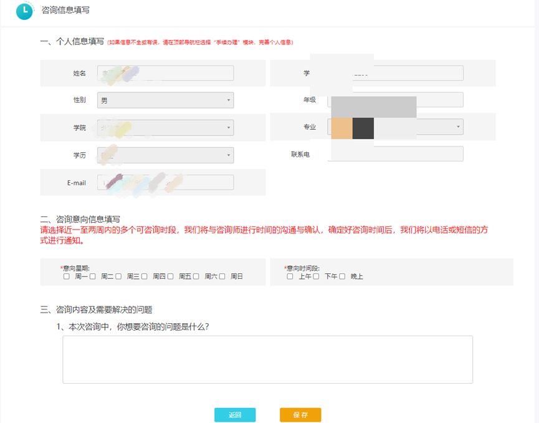Tick the checkbox before 周日

tap(222, 276)
